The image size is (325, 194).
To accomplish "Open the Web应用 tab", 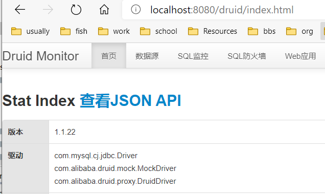I will click(x=300, y=56).
